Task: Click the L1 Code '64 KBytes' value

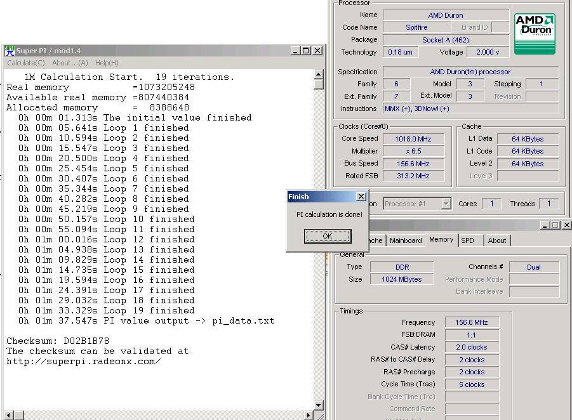Action: 528,151
